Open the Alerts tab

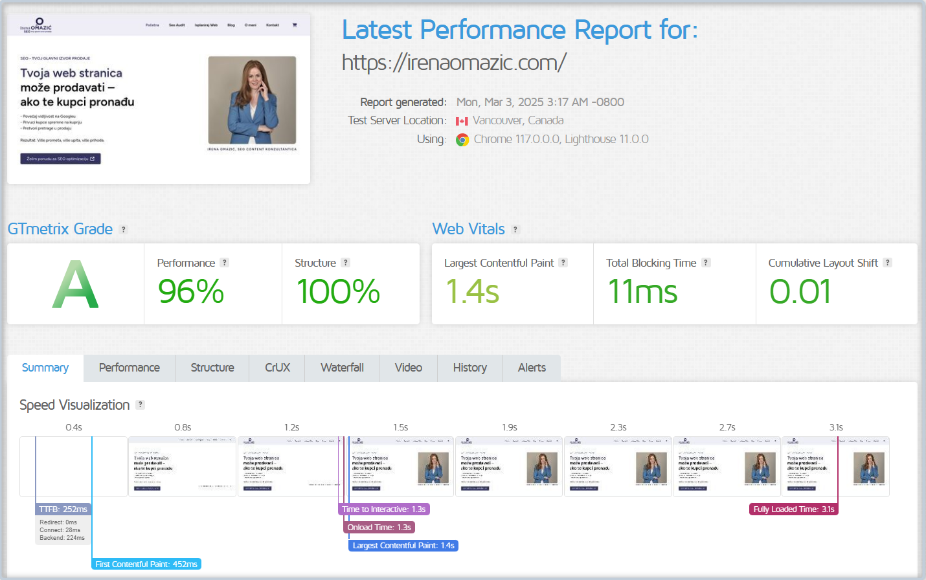pos(532,368)
